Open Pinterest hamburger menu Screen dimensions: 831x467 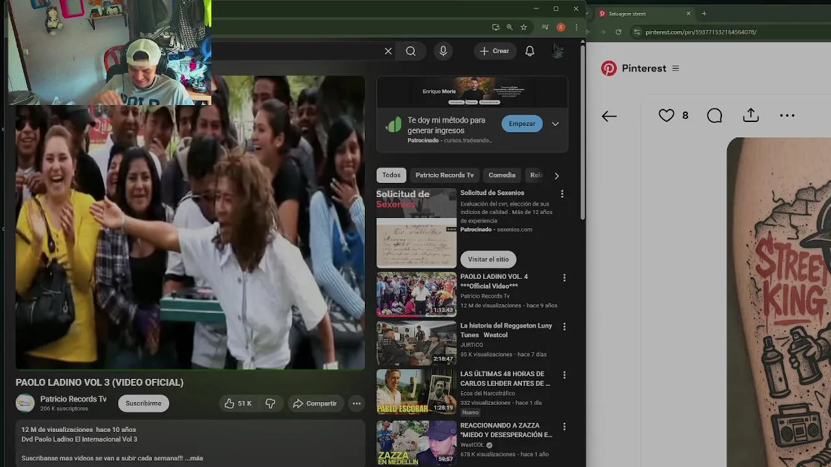point(675,69)
